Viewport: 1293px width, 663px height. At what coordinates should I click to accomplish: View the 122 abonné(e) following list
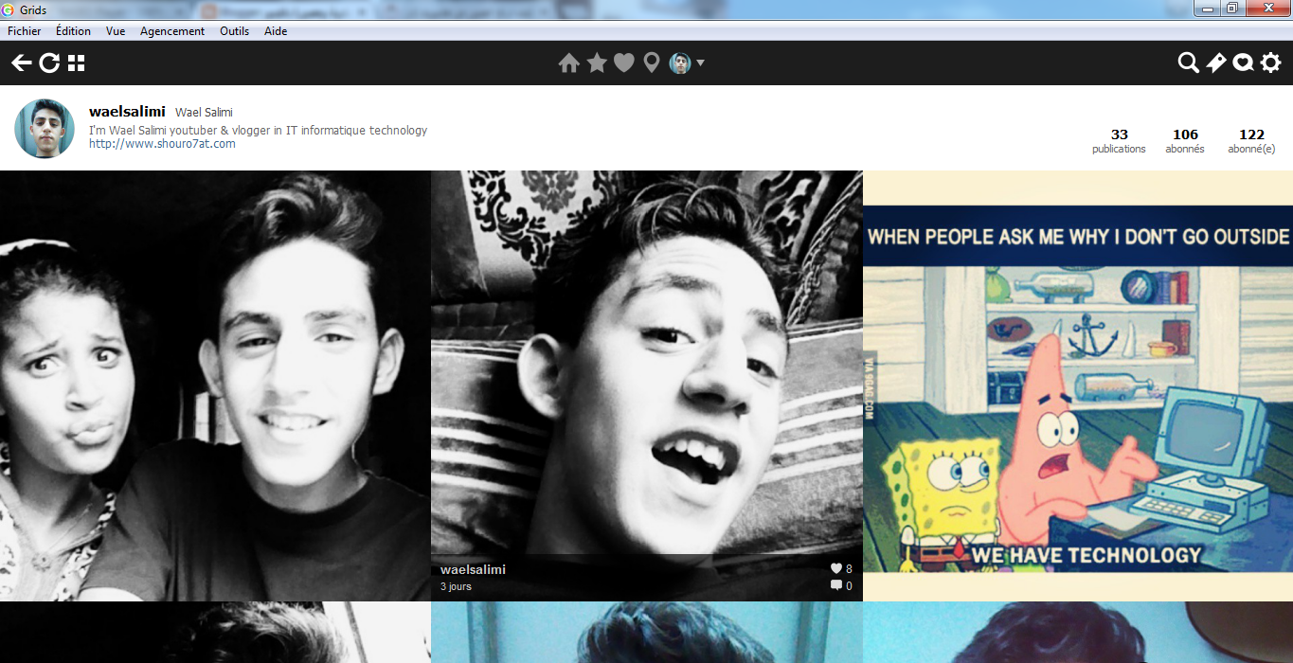1251,141
